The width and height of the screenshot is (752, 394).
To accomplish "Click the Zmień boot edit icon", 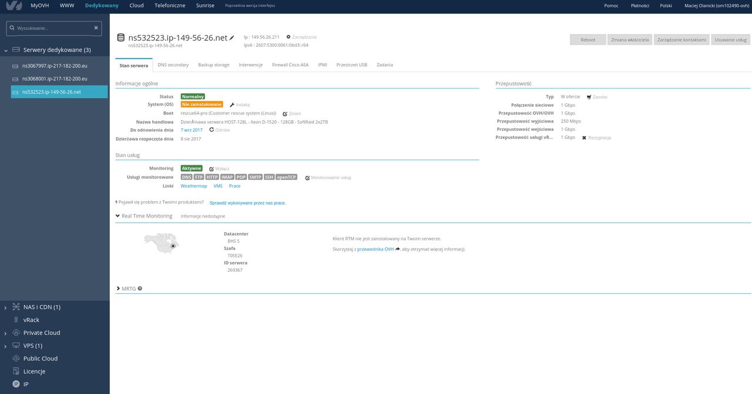I will tap(285, 113).
